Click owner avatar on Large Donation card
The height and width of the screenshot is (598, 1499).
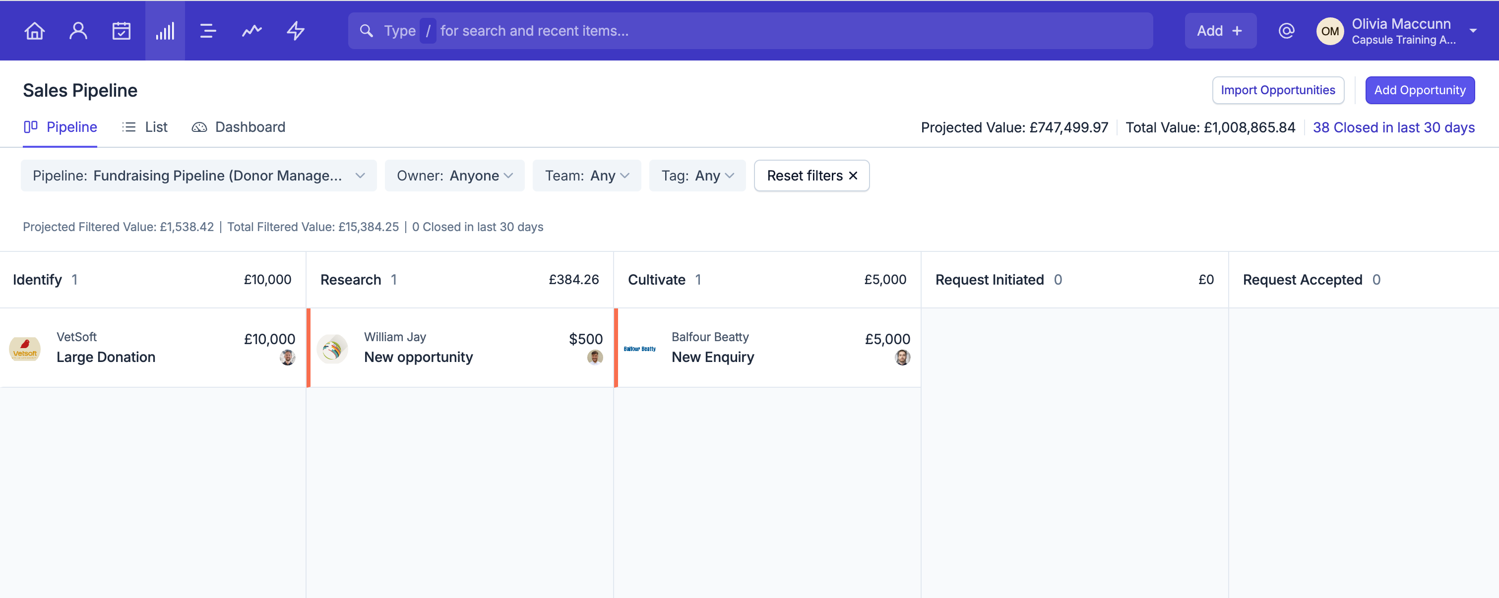tap(288, 357)
